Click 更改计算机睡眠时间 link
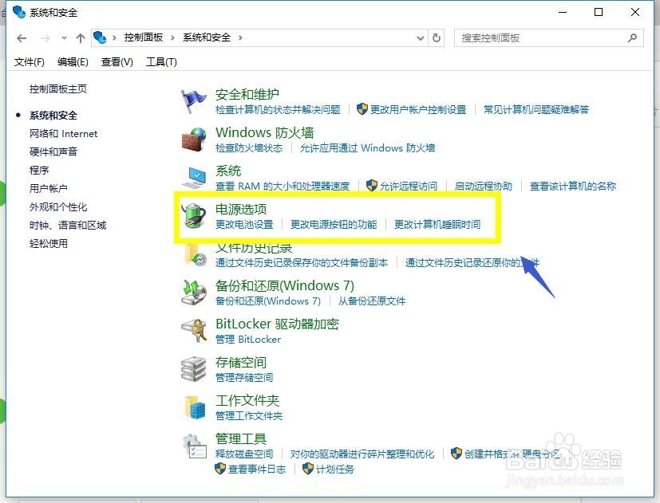This screenshot has height=503, width=660. [x=437, y=225]
